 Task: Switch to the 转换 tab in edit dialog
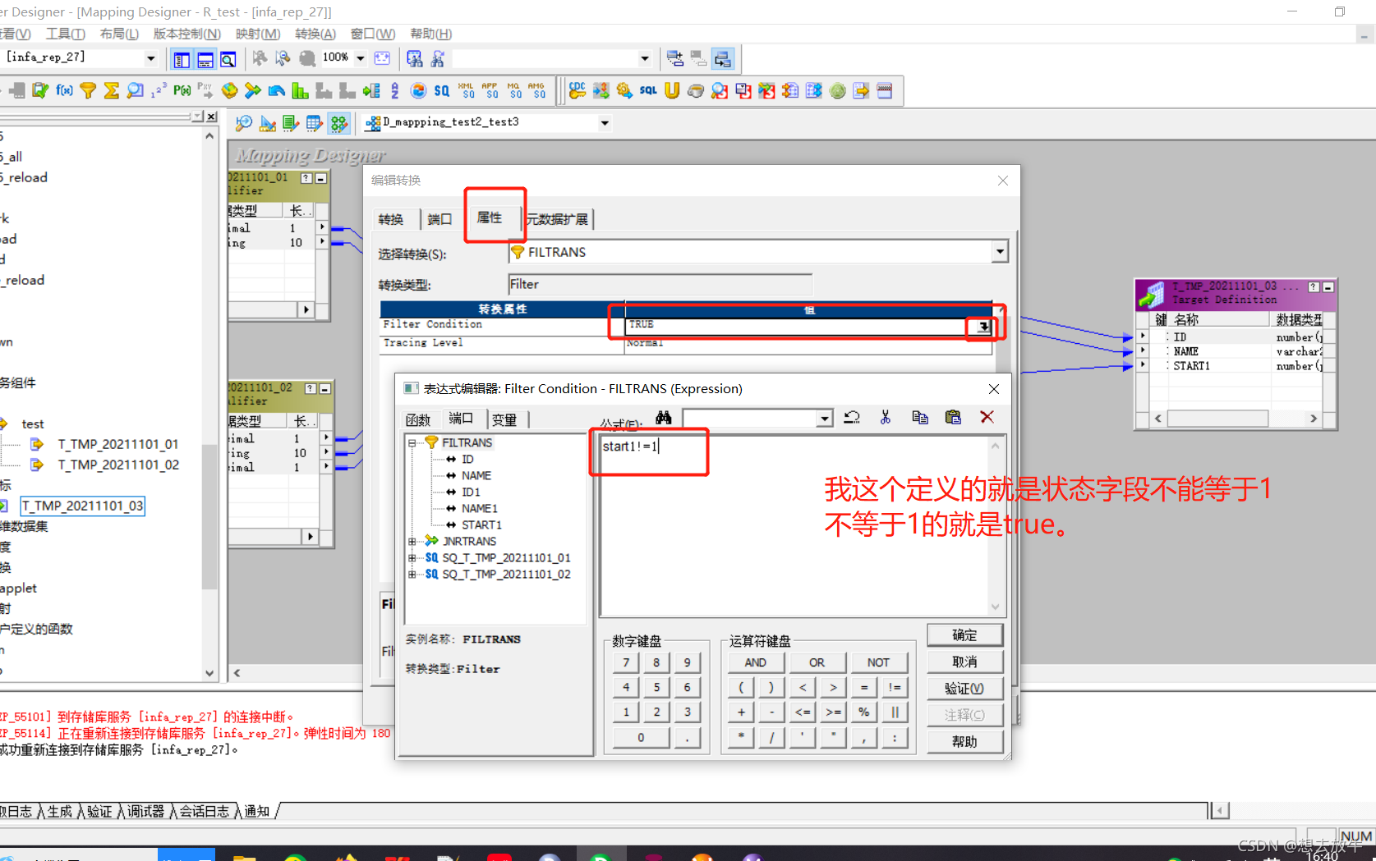point(391,219)
